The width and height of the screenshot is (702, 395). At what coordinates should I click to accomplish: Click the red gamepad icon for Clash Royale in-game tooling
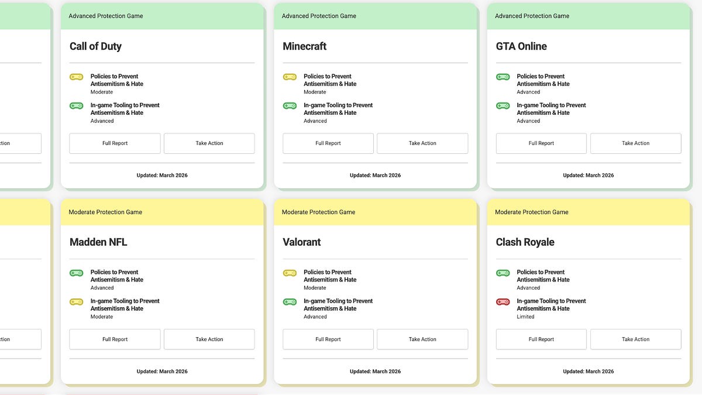(503, 302)
